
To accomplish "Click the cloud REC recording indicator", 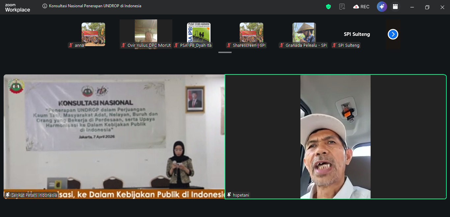I will (361, 7).
